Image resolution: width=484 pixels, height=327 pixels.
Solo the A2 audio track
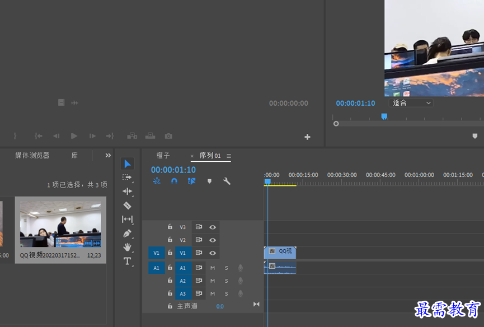point(227,281)
